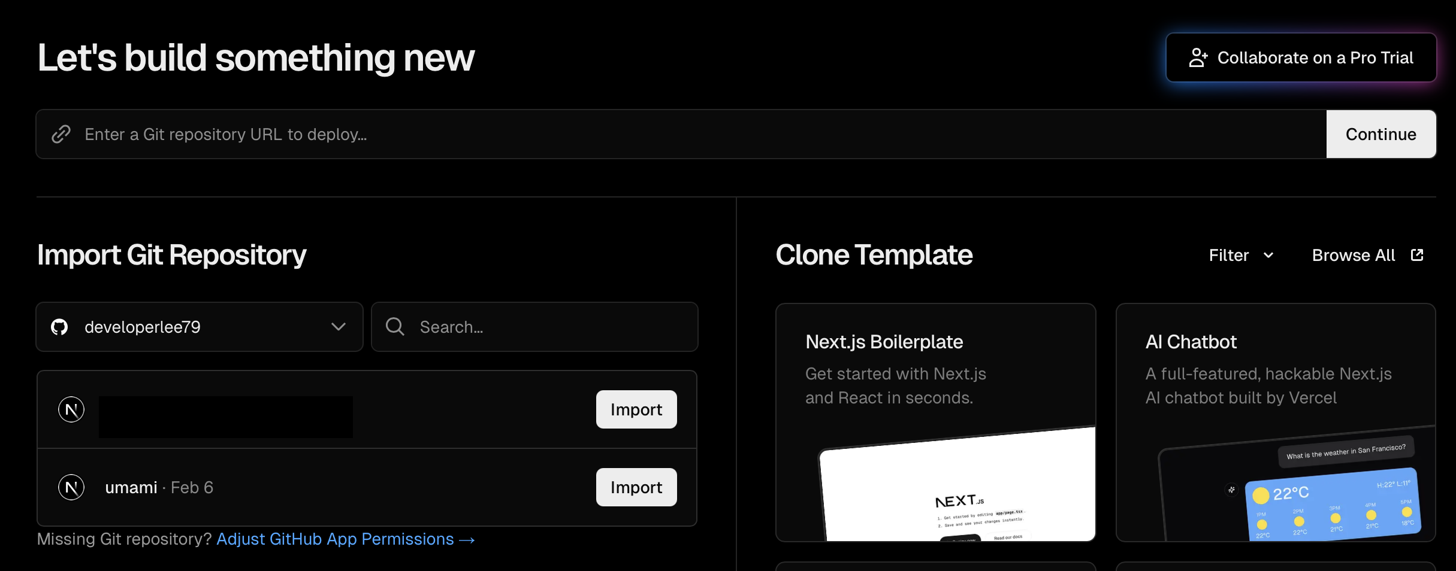This screenshot has height=571, width=1456.
Task: Click the Next.js icon of the redacted repository
Action: tap(71, 409)
